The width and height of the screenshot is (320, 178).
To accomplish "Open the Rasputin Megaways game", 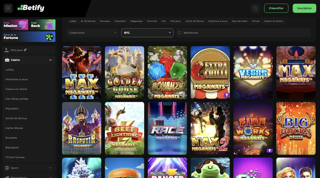I will [82, 128].
